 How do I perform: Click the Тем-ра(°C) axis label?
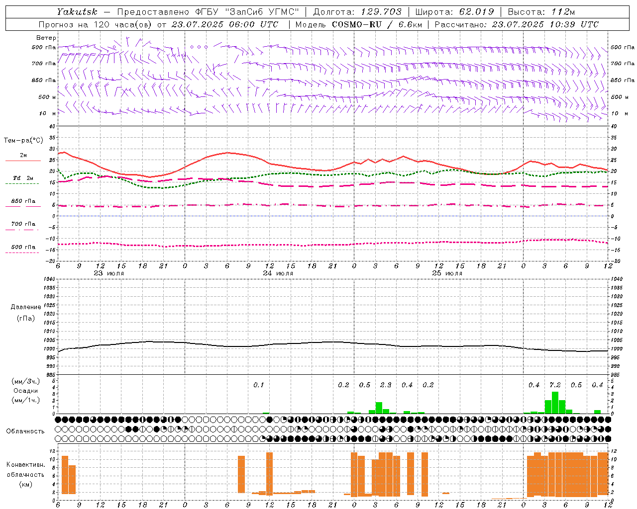[23, 141]
